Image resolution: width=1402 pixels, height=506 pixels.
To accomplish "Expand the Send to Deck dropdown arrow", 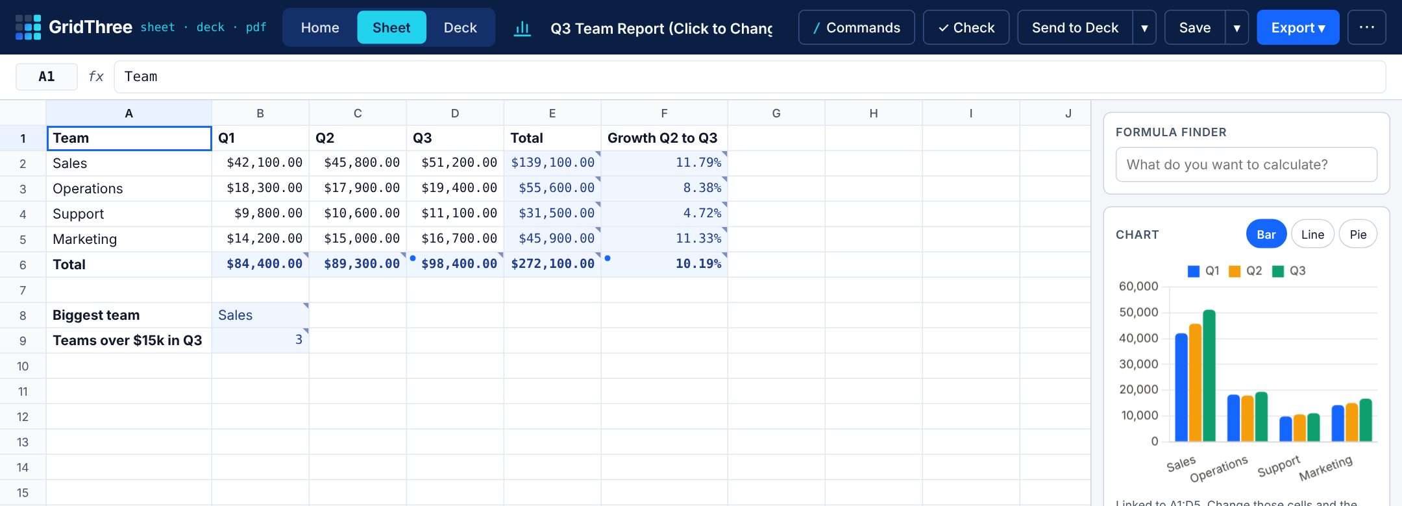I will point(1144,27).
